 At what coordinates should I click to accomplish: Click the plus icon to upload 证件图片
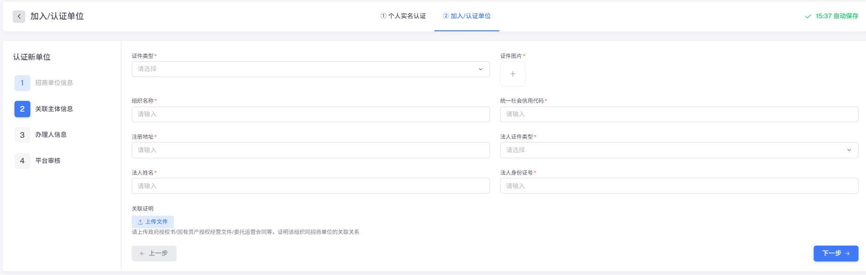point(513,74)
